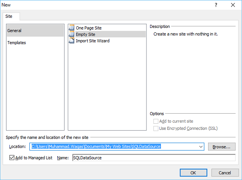This screenshot has width=242, height=180.
Task: Toggle the Add to current site checkbox
Action: [x=156, y=121]
